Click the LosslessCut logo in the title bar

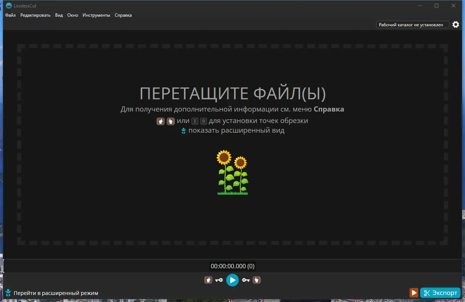pos(9,6)
